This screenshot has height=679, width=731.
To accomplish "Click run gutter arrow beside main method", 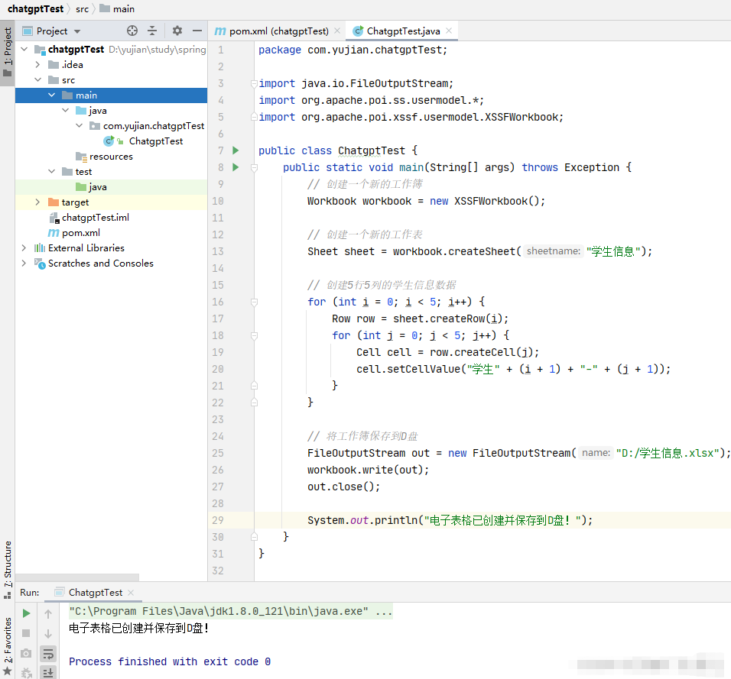I will (236, 167).
